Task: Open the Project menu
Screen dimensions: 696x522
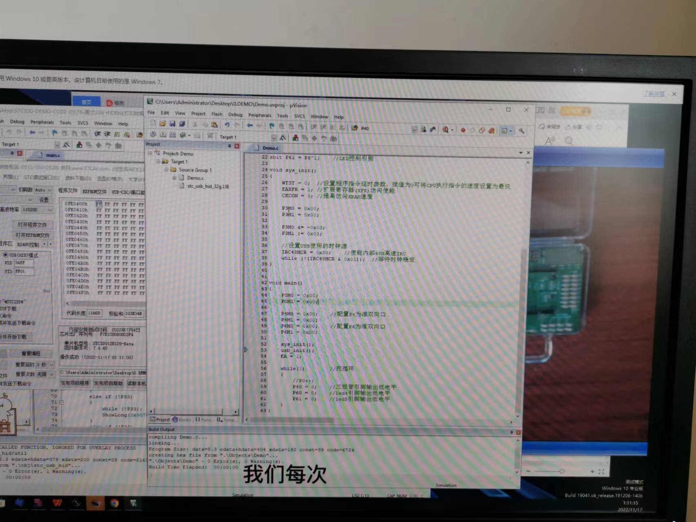Action: 198,113
